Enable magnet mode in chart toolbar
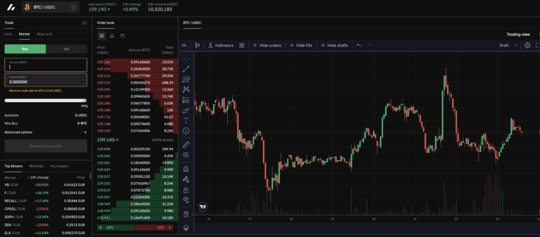Image resolution: width=540 pixels, height=237 pixels. pos(186,170)
